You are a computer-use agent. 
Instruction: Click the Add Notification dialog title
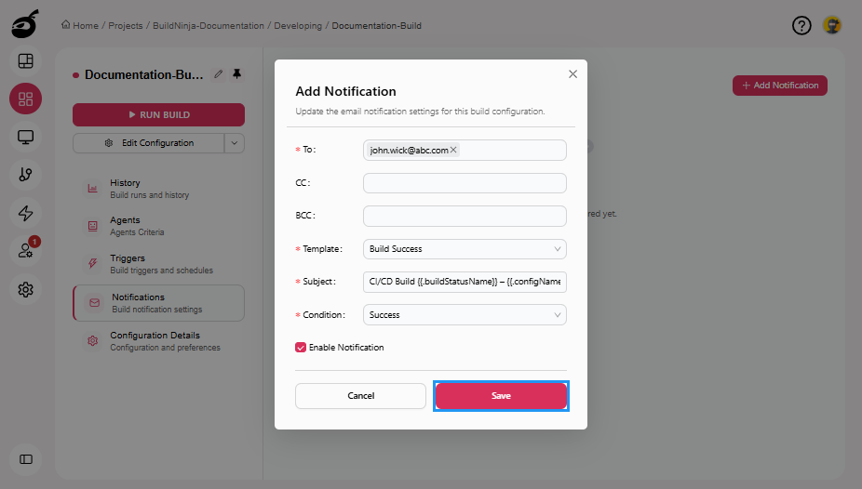(345, 91)
